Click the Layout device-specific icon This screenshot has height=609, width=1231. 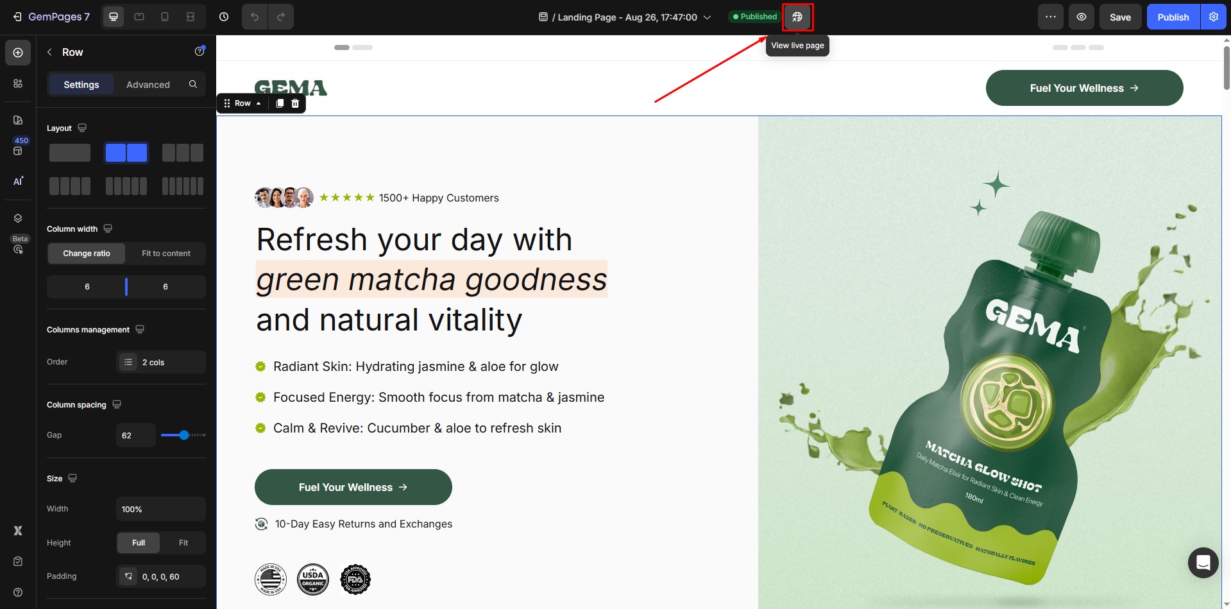point(82,128)
